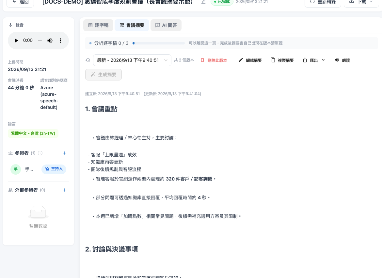Open the summary version dropdown

(x=132, y=60)
